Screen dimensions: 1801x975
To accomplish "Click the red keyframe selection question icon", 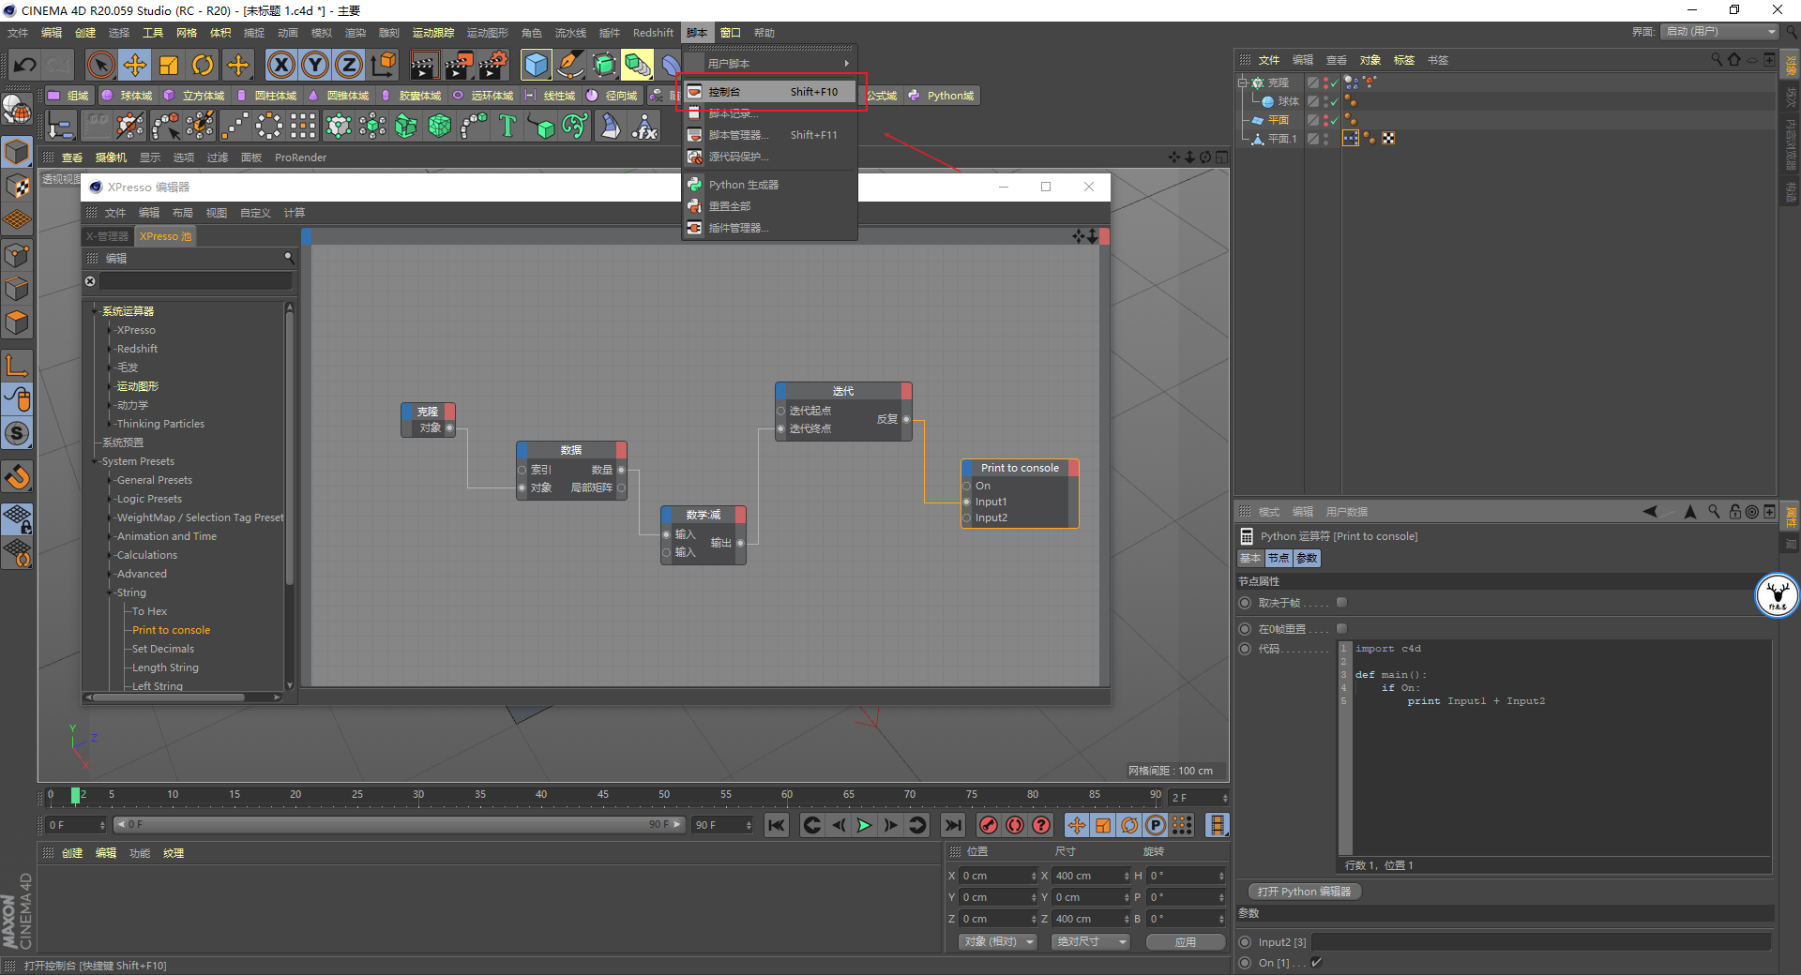I will pyautogui.click(x=1041, y=825).
